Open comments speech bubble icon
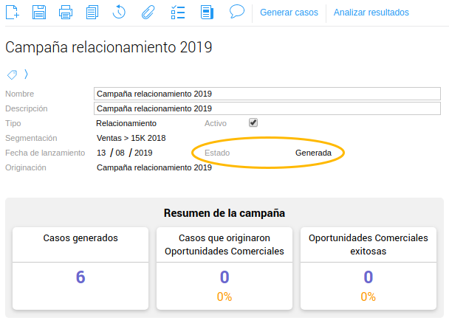Screen dimensions: 449x326 point(236,11)
